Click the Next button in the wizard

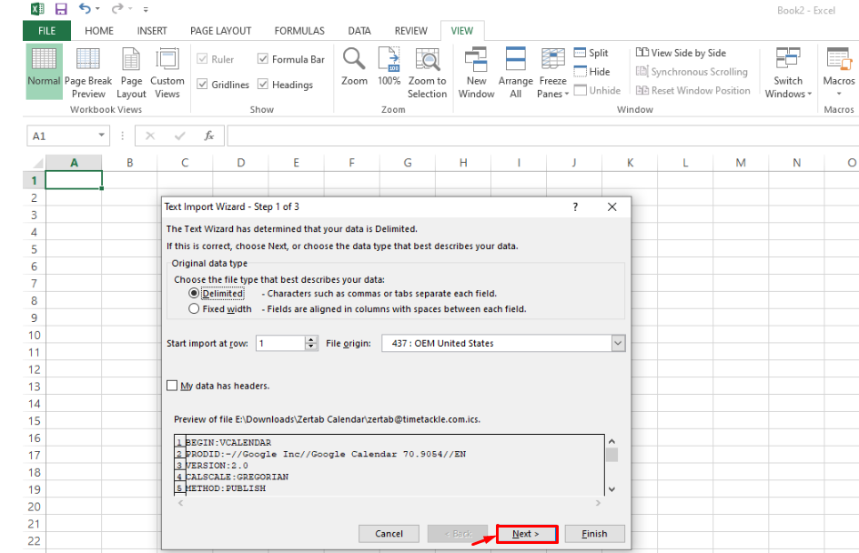pos(527,533)
